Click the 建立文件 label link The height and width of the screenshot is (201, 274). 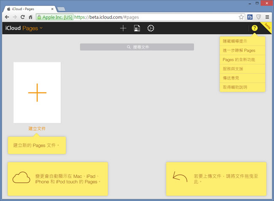pyautogui.click(x=37, y=128)
